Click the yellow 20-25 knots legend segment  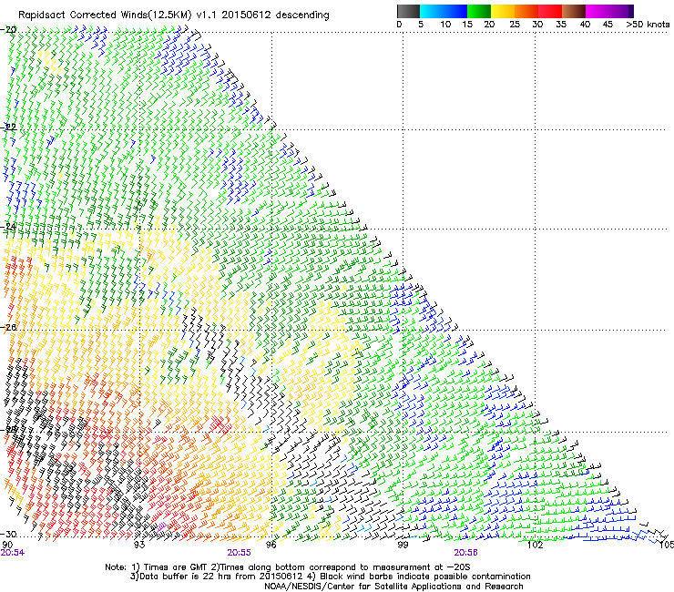tap(503, 11)
